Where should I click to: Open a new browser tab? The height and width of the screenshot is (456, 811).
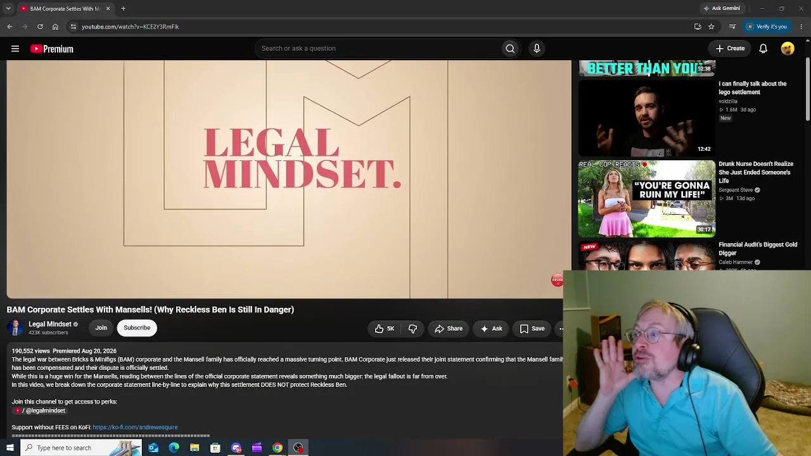click(x=123, y=9)
